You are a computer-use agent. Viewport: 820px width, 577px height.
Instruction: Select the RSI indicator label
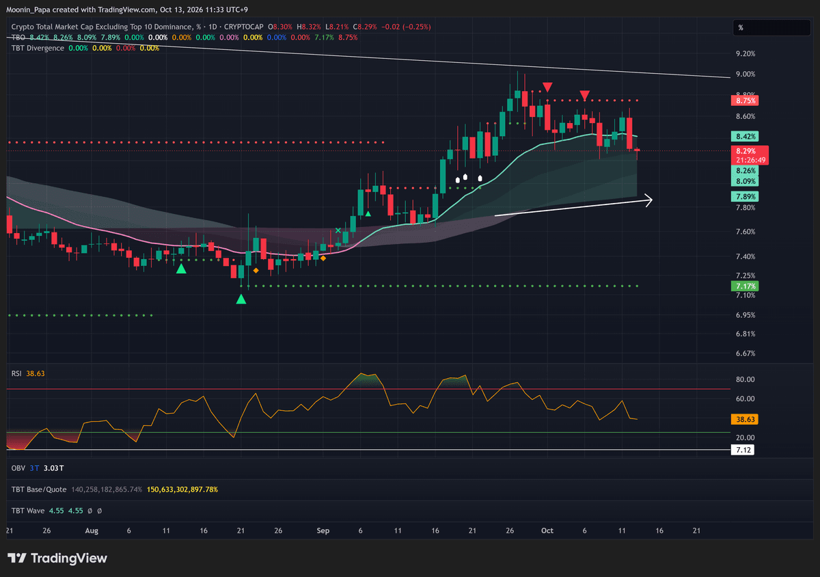click(17, 373)
